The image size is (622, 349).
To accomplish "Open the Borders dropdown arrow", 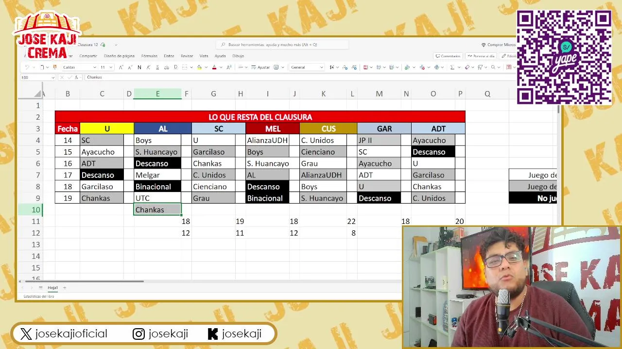I will (191, 67).
